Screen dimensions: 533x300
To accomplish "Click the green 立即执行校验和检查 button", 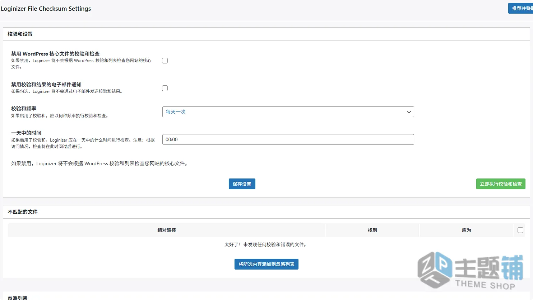I will point(501,184).
